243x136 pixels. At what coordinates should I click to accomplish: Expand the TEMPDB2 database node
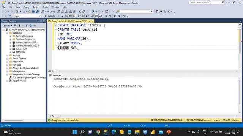point(10,52)
